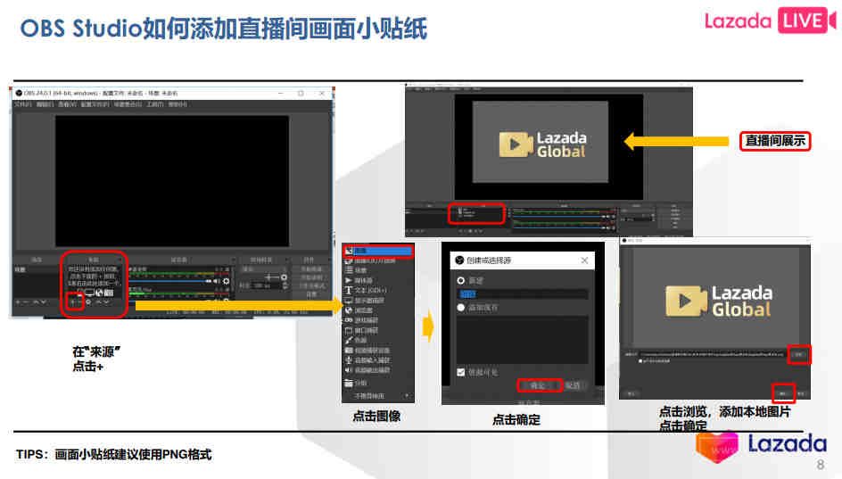Open 场景集合 (Scene Collection) menu in menu bar

(x=128, y=104)
